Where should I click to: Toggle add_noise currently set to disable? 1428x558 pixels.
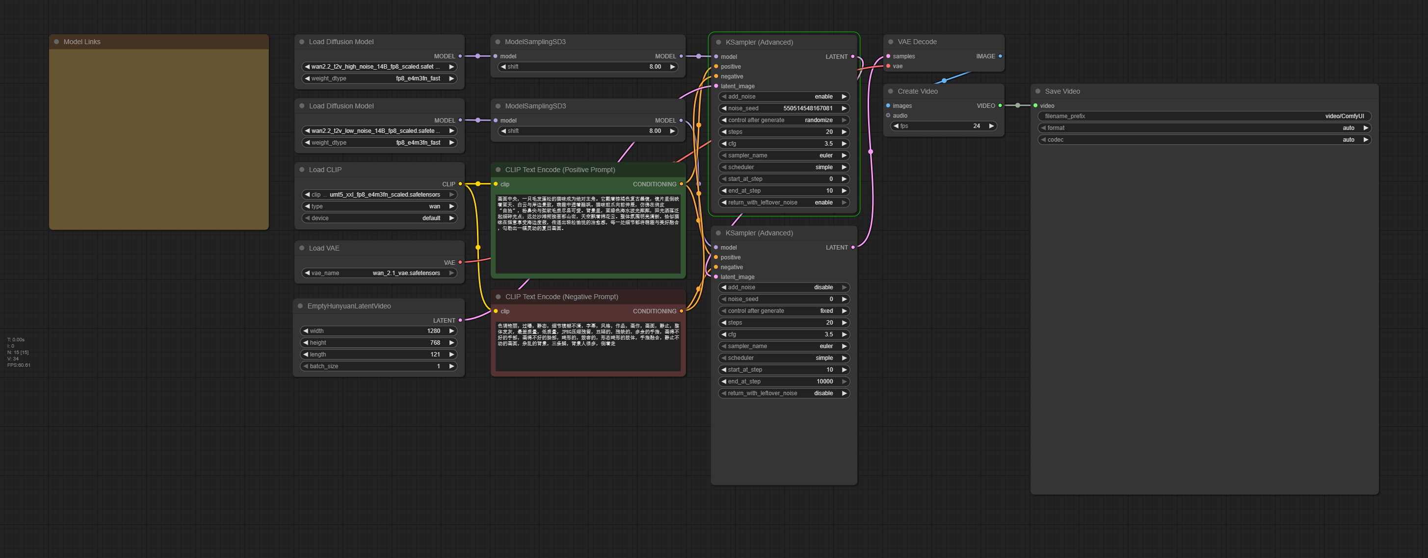(784, 287)
